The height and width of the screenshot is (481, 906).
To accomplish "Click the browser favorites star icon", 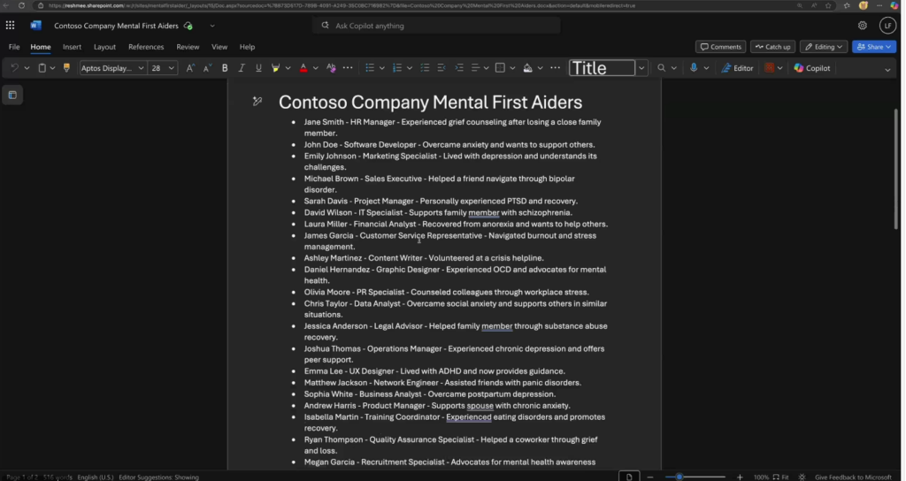I will tap(828, 5).
